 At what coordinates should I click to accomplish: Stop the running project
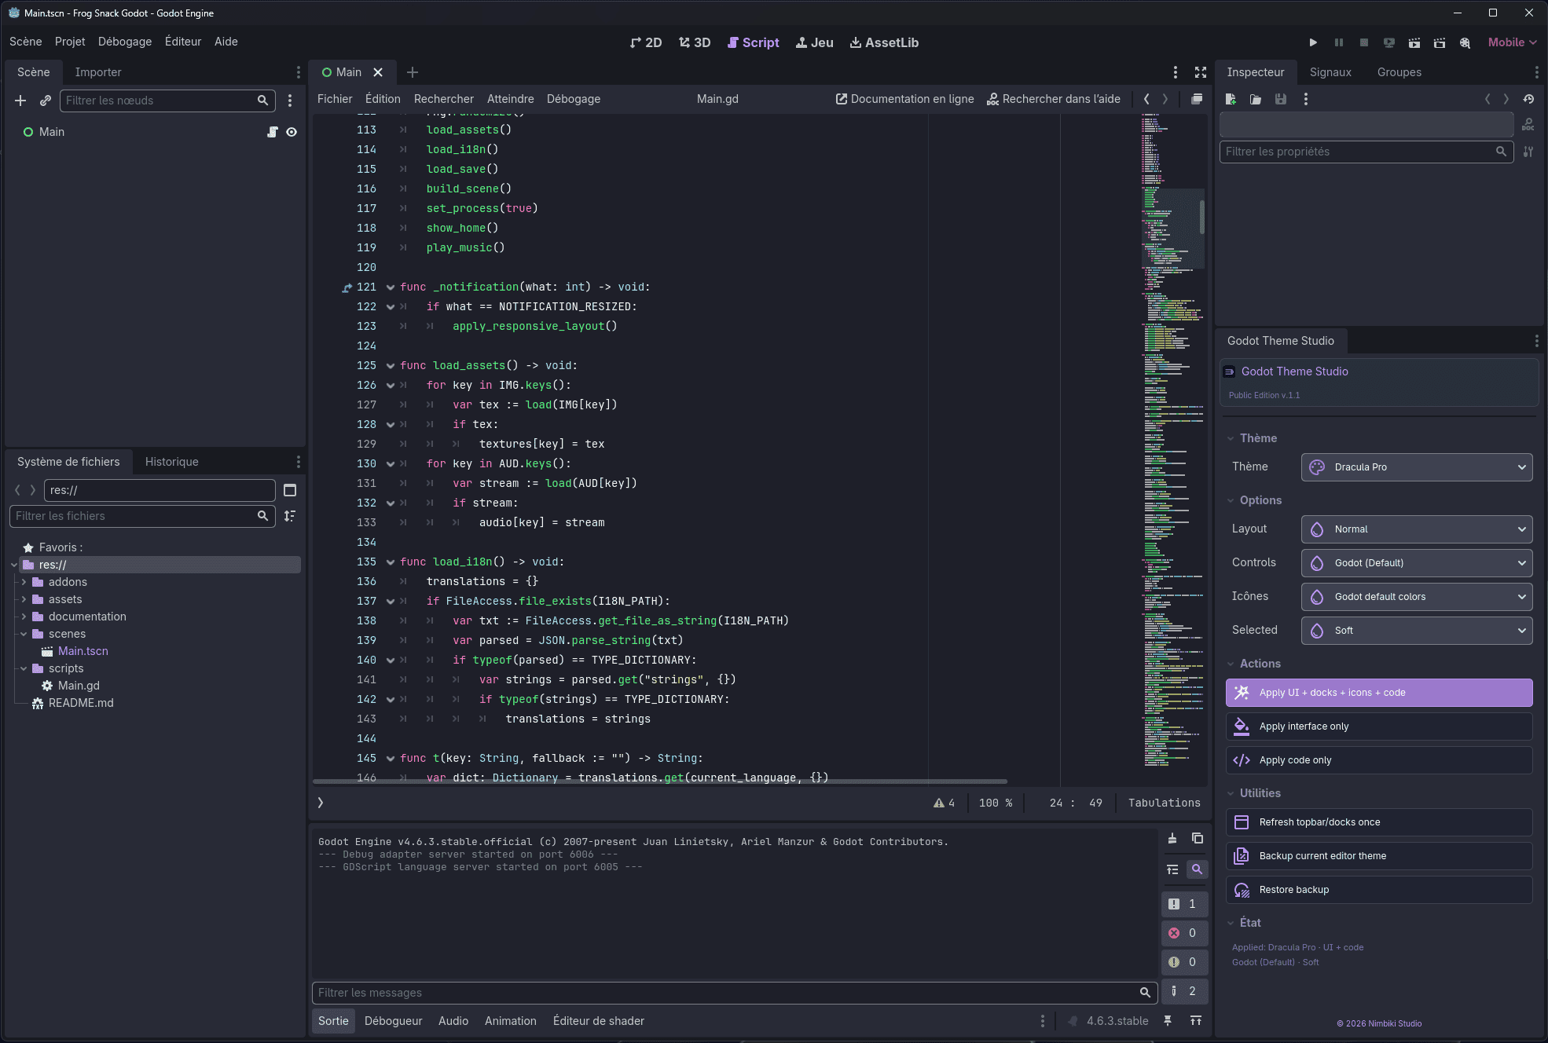coord(1364,42)
